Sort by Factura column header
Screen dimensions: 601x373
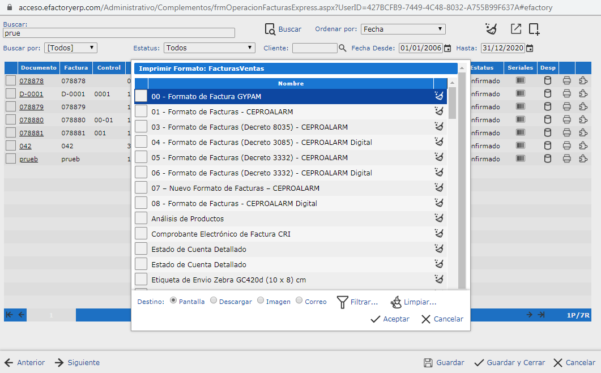tap(76, 67)
